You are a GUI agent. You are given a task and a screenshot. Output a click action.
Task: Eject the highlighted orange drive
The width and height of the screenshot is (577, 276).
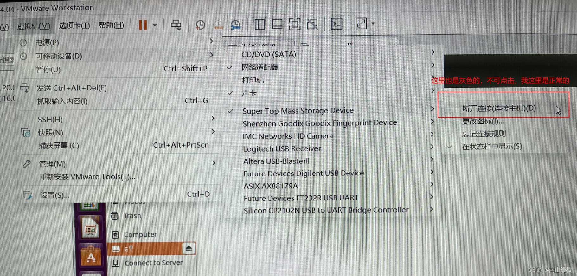[189, 248]
